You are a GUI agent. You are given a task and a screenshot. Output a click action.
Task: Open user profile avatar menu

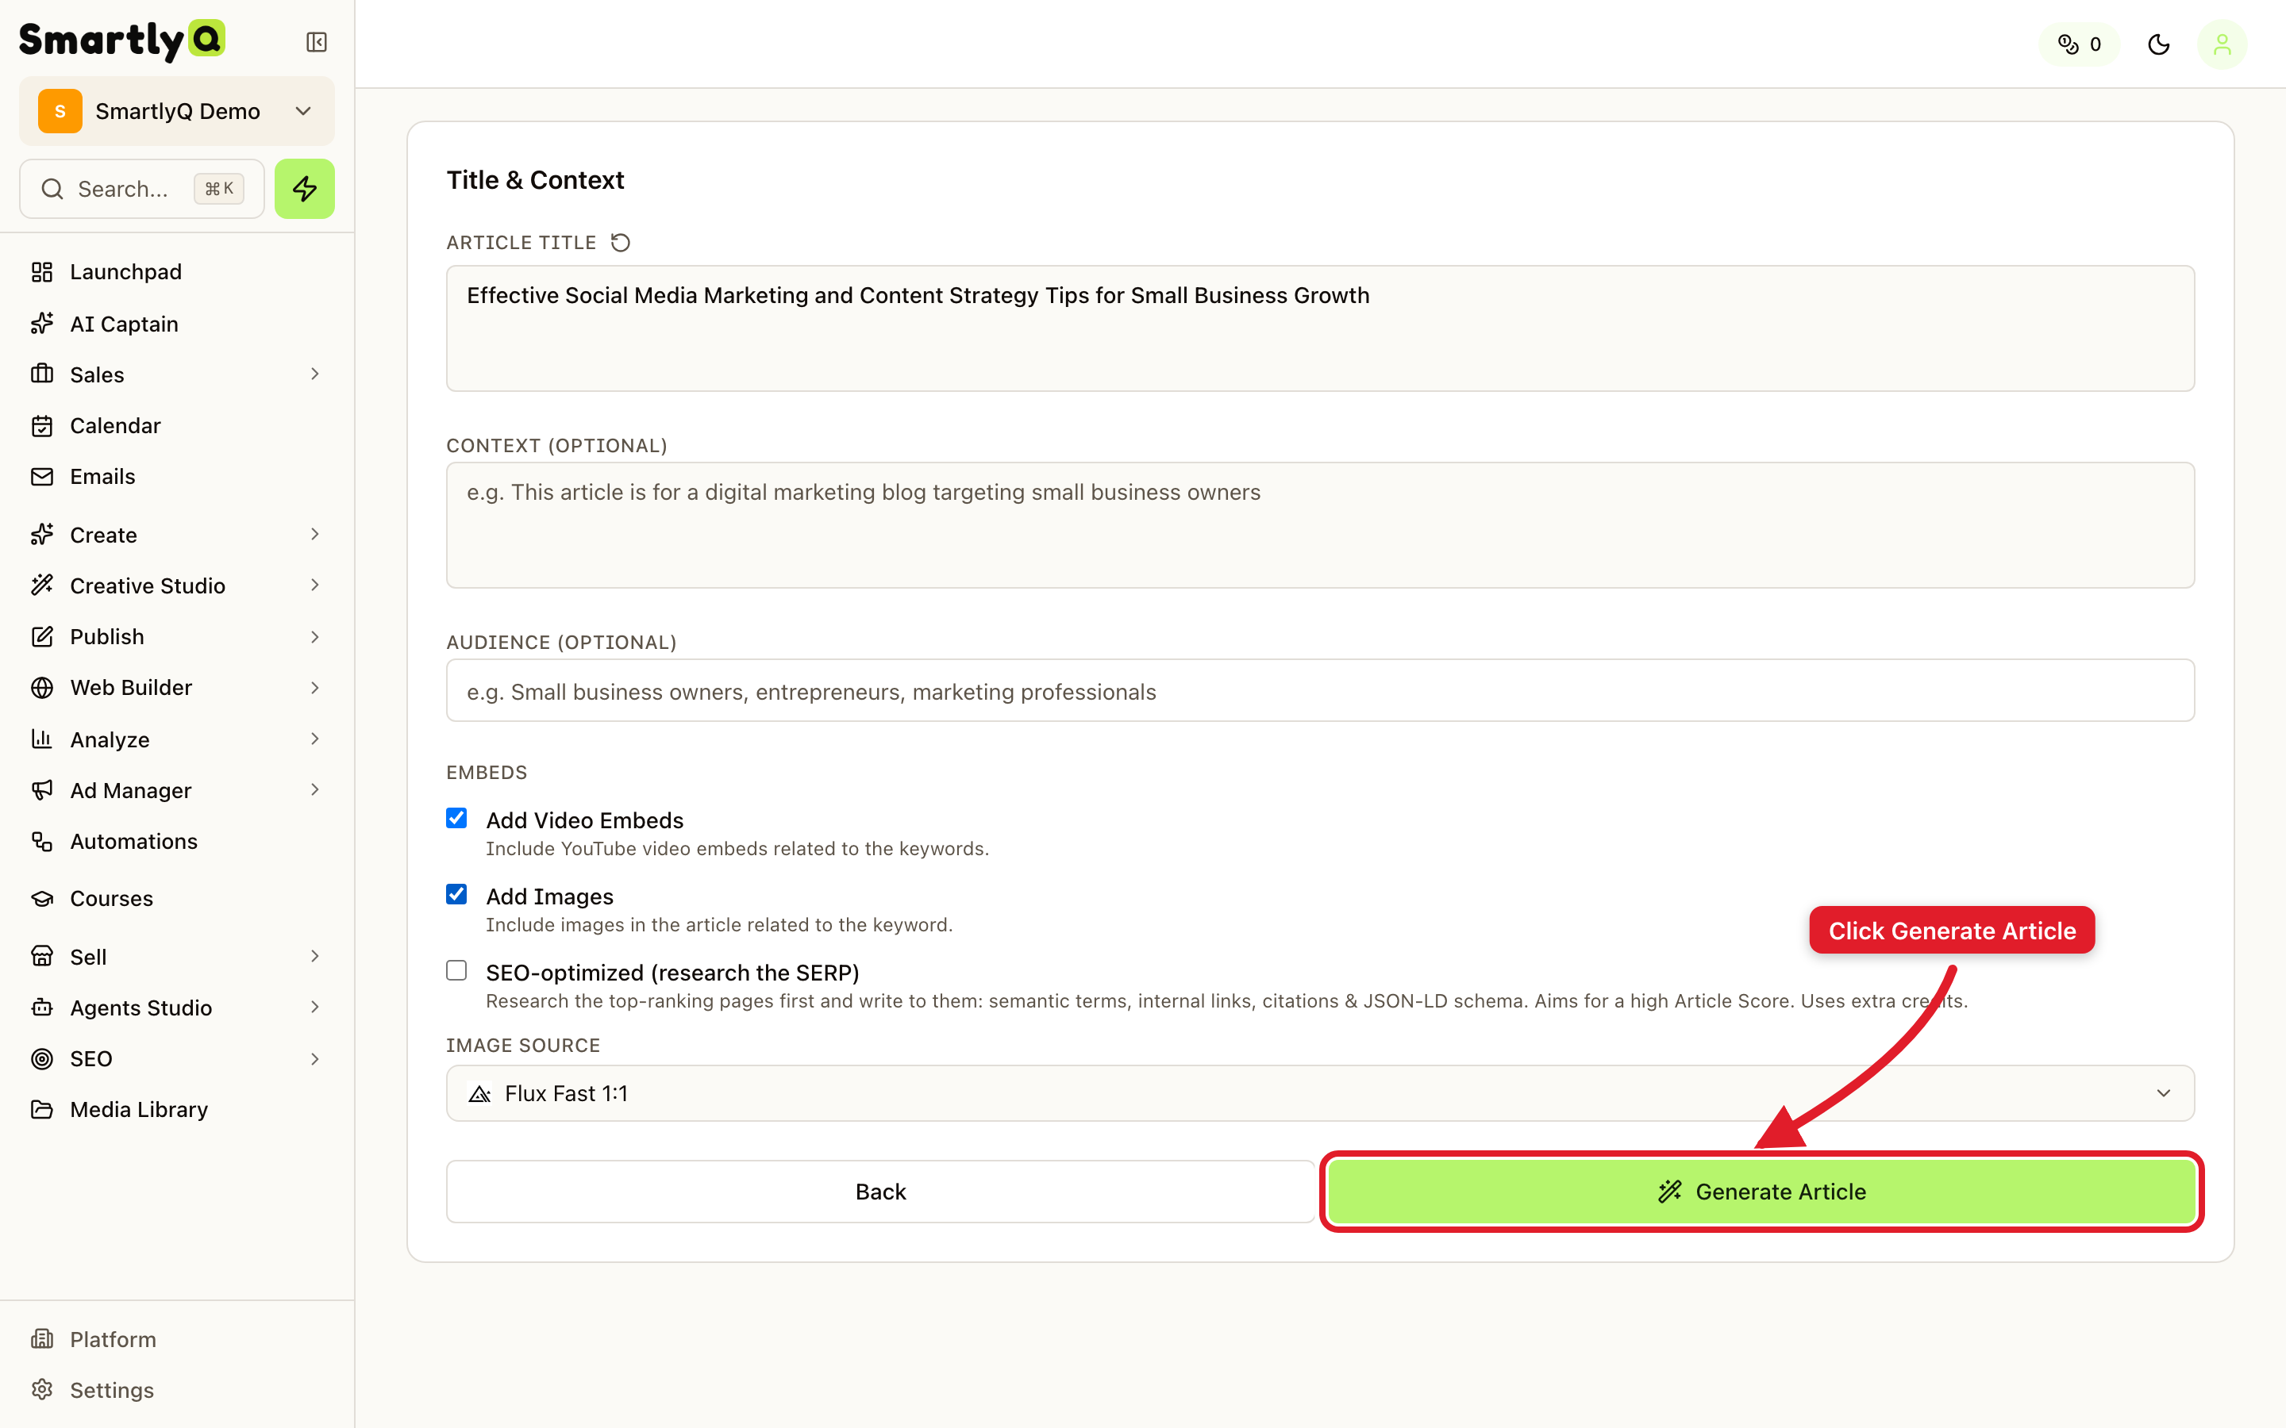(2222, 44)
